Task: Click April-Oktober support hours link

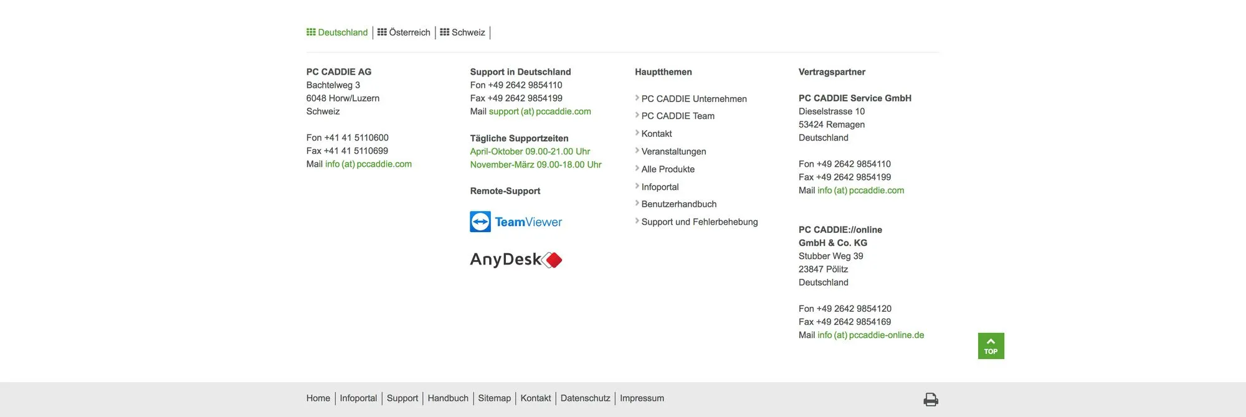Action: [x=530, y=152]
